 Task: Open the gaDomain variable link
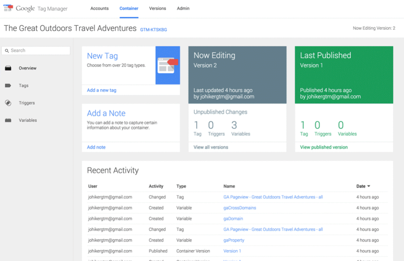coord(233,219)
